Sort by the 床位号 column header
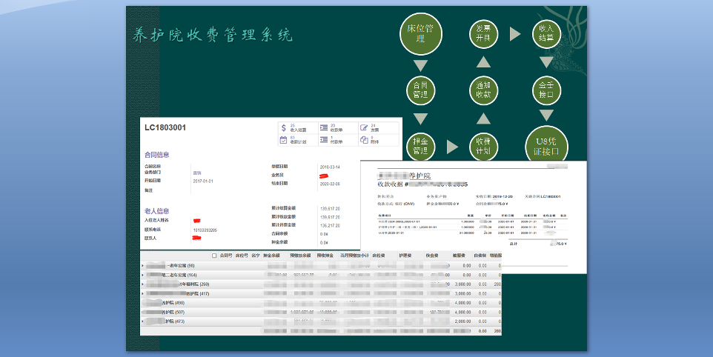The image size is (713, 357). coord(242,256)
